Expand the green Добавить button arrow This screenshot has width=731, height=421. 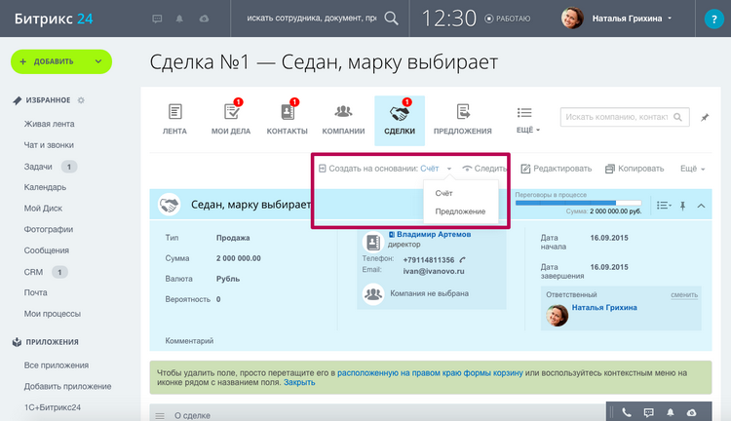click(98, 61)
